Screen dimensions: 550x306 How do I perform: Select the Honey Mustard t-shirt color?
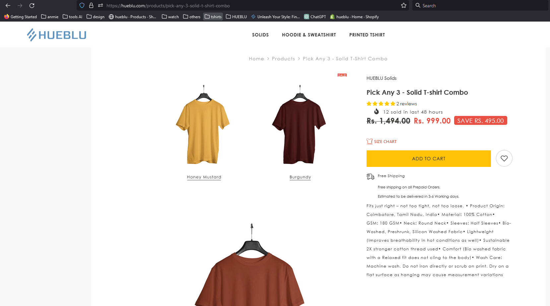point(204,177)
